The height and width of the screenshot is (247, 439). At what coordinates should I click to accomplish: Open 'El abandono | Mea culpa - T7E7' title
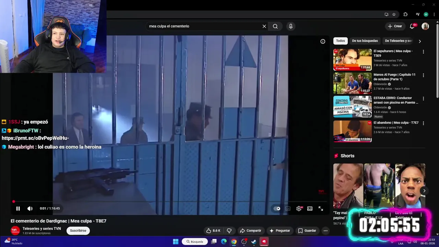[396, 123]
